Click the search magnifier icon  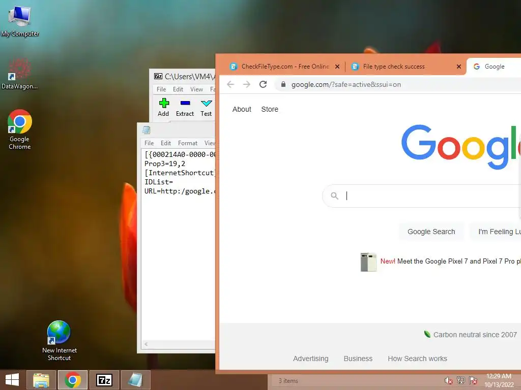coord(335,196)
